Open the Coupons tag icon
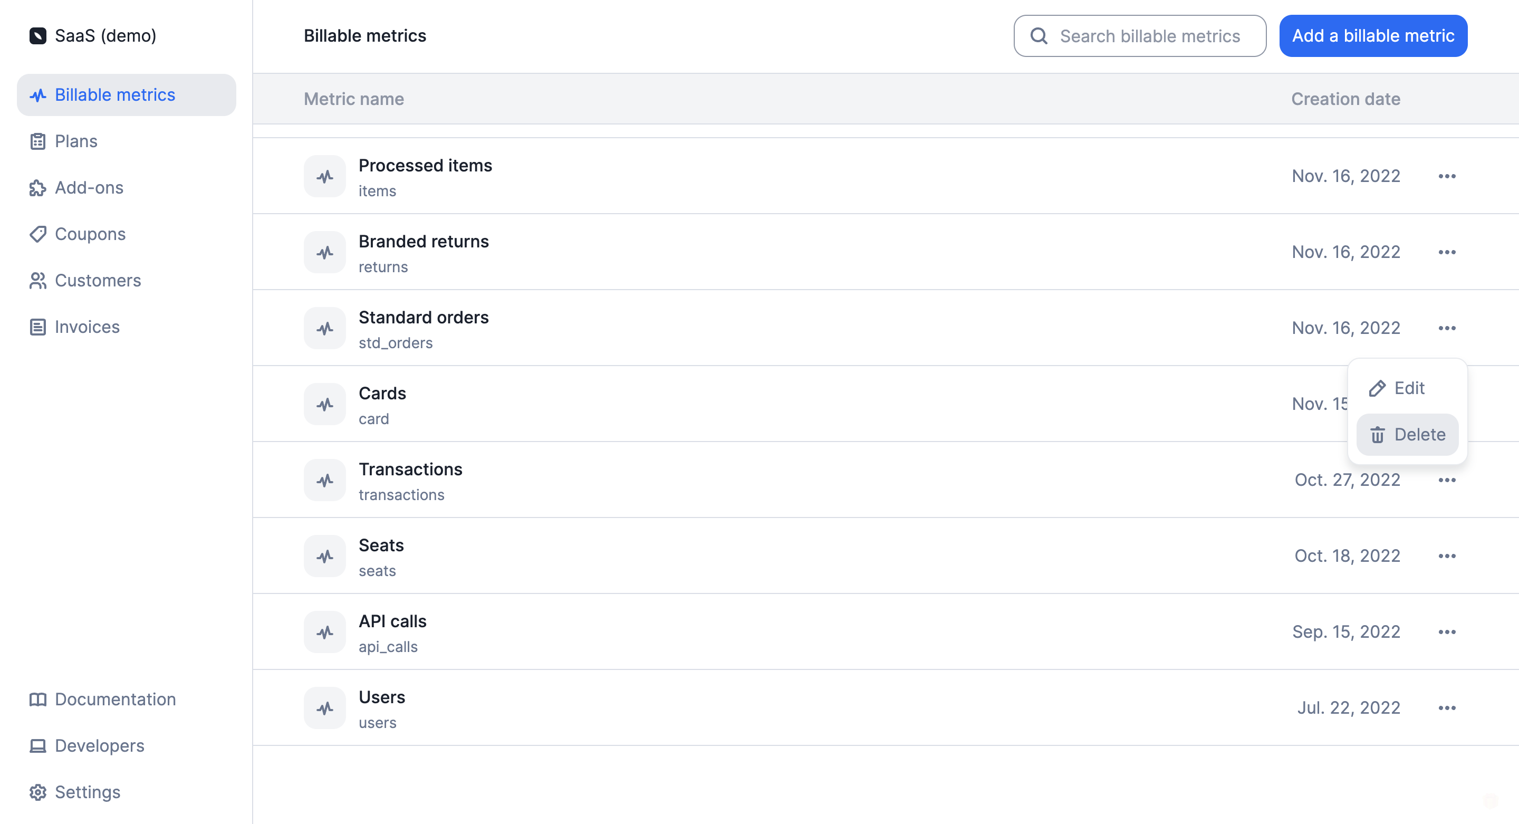Screen dimensions: 1519x824 coord(38,234)
